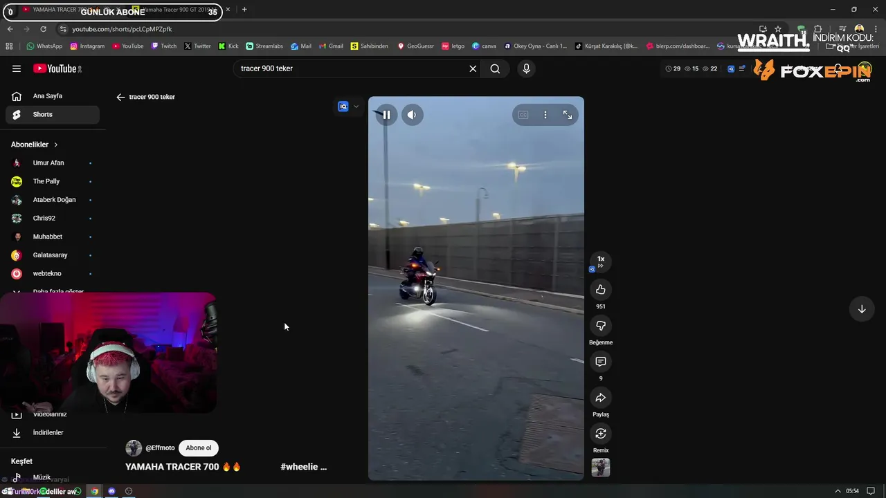This screenshot has width=886, height=498.
Task: Share the Short using Paylaş
Action: coord(601,397)
